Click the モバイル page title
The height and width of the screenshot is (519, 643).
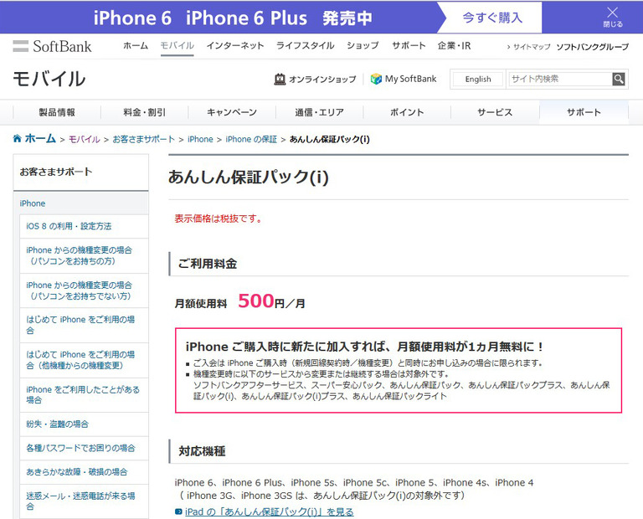[49, 79]
